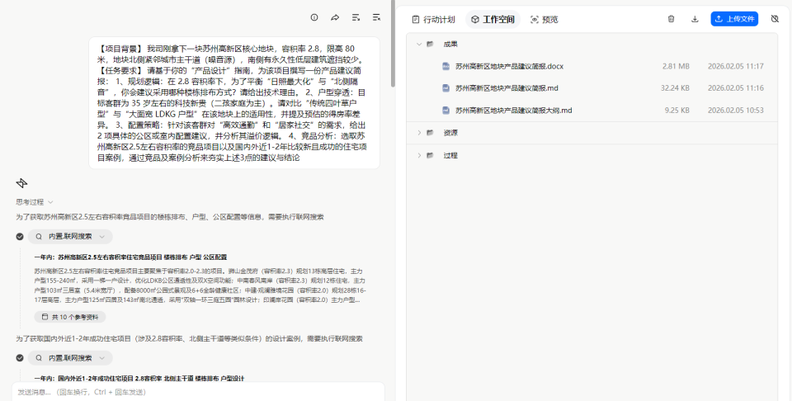Click the 过程 folder icon

tap(430, 155)
